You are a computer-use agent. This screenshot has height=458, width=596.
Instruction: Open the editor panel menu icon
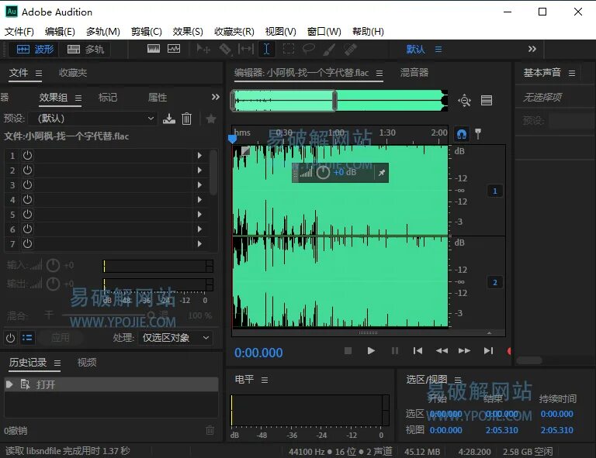[x=379, y=74]
